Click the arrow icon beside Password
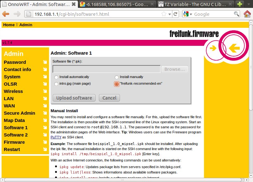253x182 pixels. pos(45,62)
